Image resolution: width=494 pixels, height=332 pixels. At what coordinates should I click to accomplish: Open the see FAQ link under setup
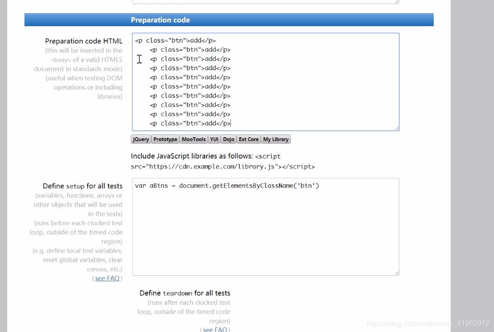coord(107,279)
